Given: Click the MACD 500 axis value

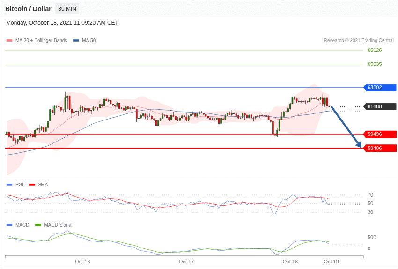Looking at the screenshot, I should 372,237.
